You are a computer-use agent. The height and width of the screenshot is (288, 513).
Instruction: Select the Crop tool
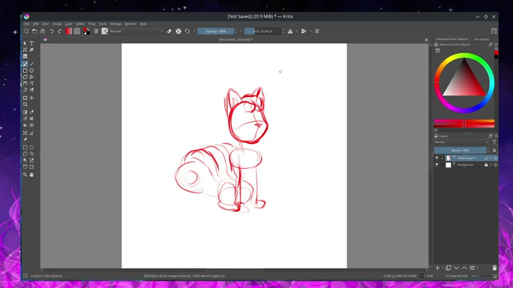(25, 104)
